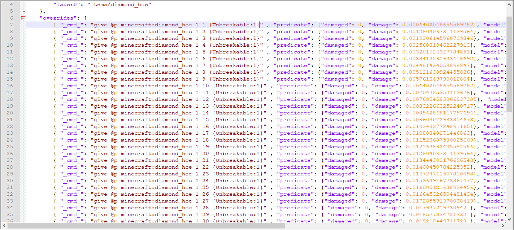Click damage value 0.0006402048655569782 on line 7
The width and height of the screenshot is (514, 230).
click(438, 25)
